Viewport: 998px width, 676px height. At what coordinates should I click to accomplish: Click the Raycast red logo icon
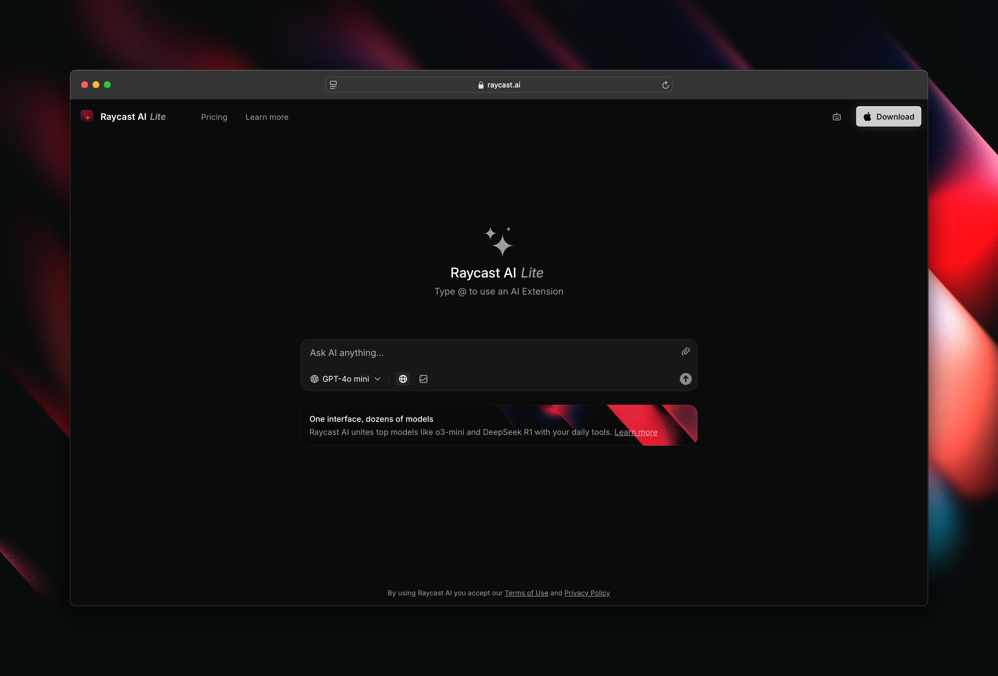tap(87, 116)
